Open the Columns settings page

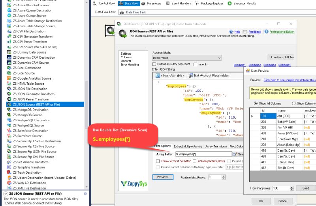tap(126, 57)
